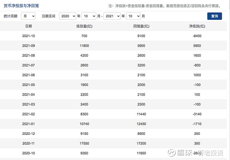Viewport: 230px width, 160px height.
Task: Click the 11440 回笼量 value
Action: point(141,114)
